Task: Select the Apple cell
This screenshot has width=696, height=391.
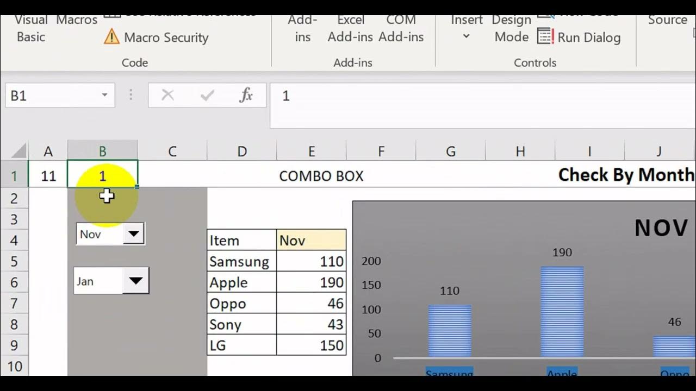Action: [242, 282]
